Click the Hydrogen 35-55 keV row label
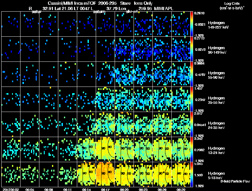 point(216,100)
